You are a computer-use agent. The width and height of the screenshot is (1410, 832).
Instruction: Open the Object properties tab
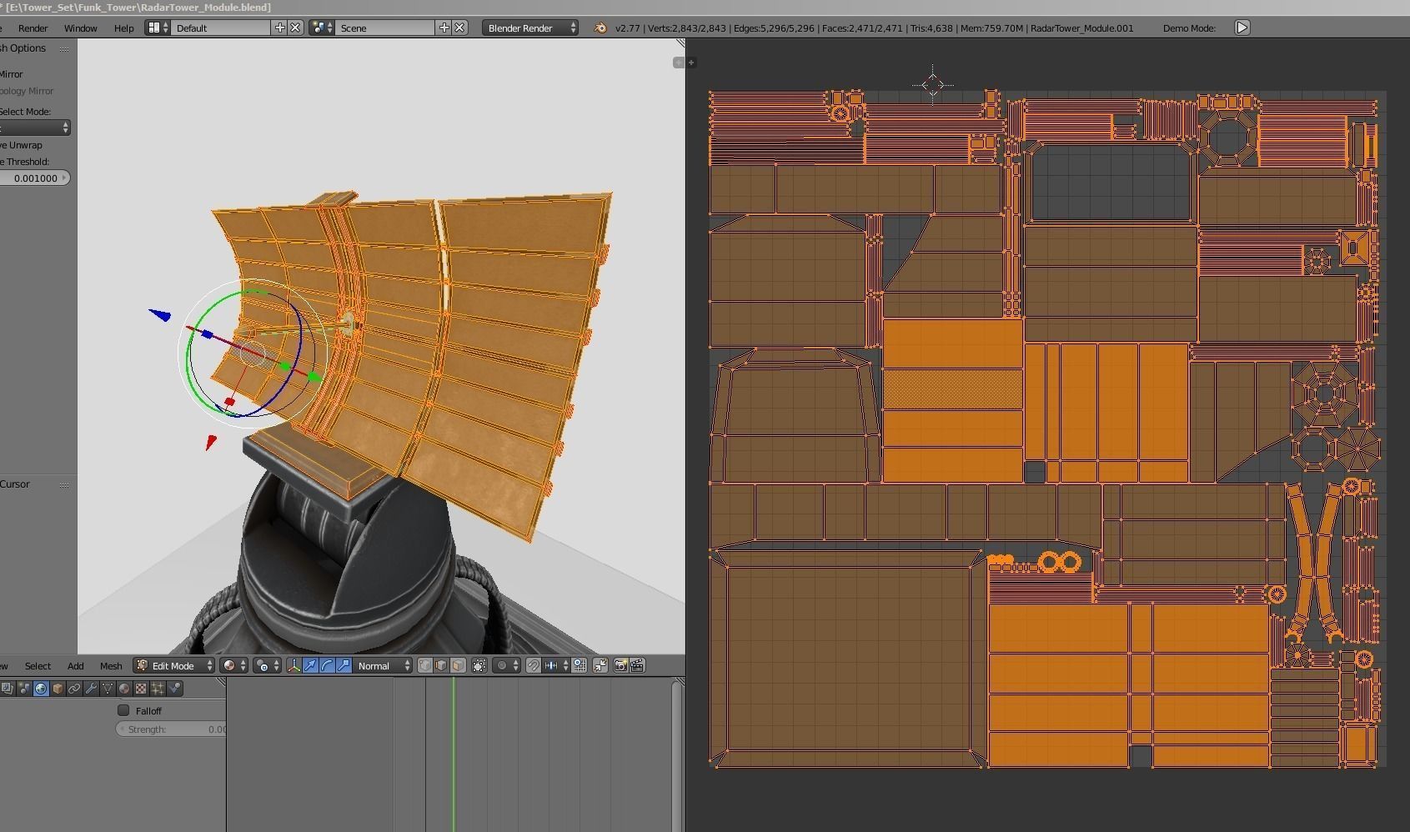pyautogui.click(x=58, y=689)
